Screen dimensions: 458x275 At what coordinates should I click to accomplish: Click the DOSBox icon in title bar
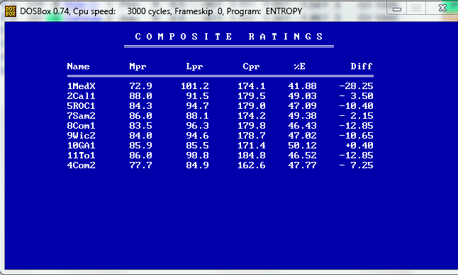point(11,11)
